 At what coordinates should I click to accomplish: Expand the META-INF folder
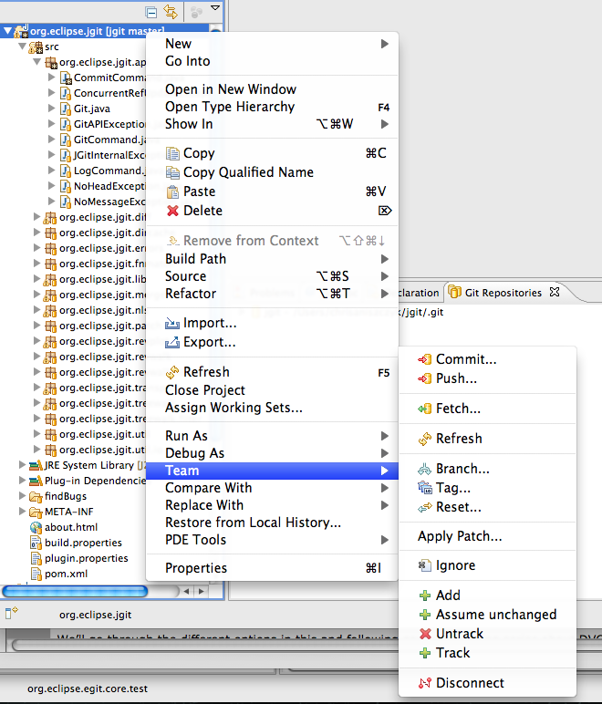point(22,512)
